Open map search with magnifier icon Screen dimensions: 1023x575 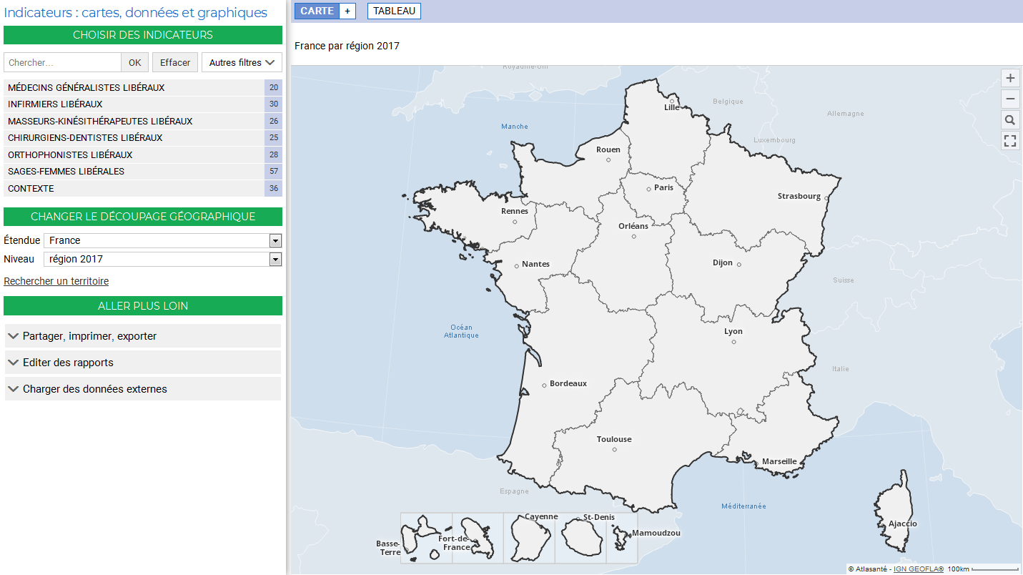[1010, 120]
